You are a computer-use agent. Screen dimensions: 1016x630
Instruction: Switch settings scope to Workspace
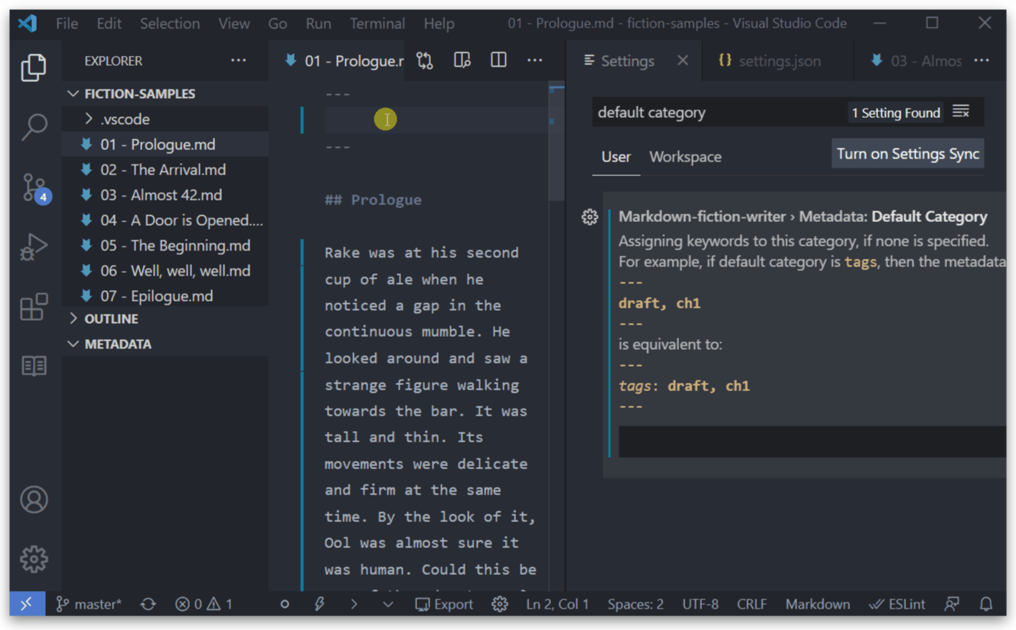[x=685, y=156]
